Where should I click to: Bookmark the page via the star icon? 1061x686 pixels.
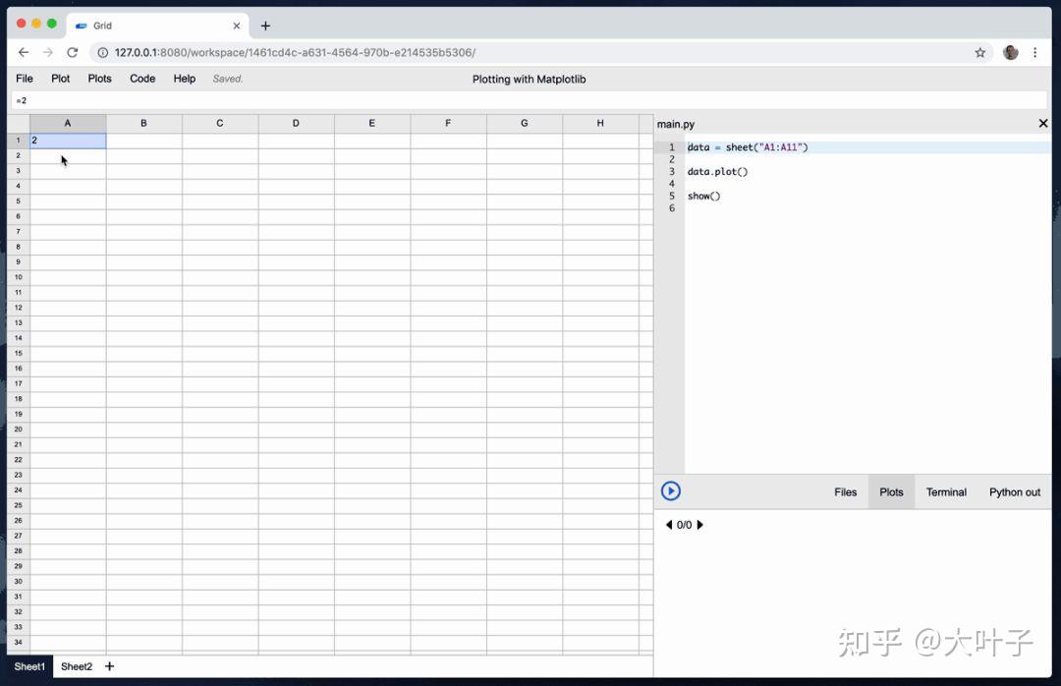979,52
